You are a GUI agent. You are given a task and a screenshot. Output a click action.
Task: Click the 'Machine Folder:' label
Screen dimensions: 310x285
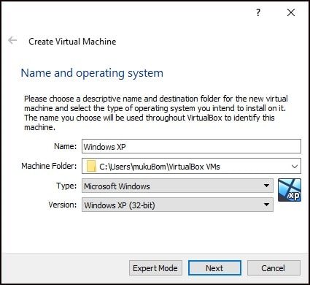pos(49,166)
